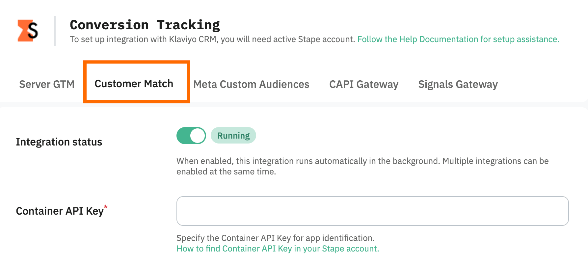Switch to the Server GTM tab
This screenshot has width=588, height=264.
point(47,84)
